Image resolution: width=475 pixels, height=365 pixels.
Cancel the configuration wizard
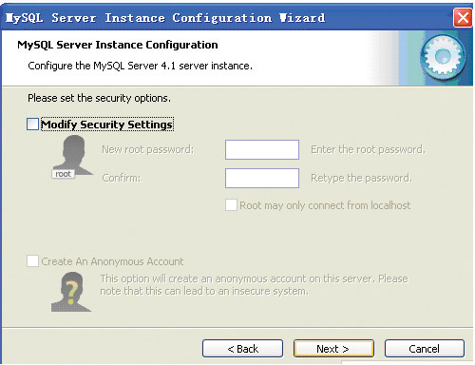pos(425,349)
